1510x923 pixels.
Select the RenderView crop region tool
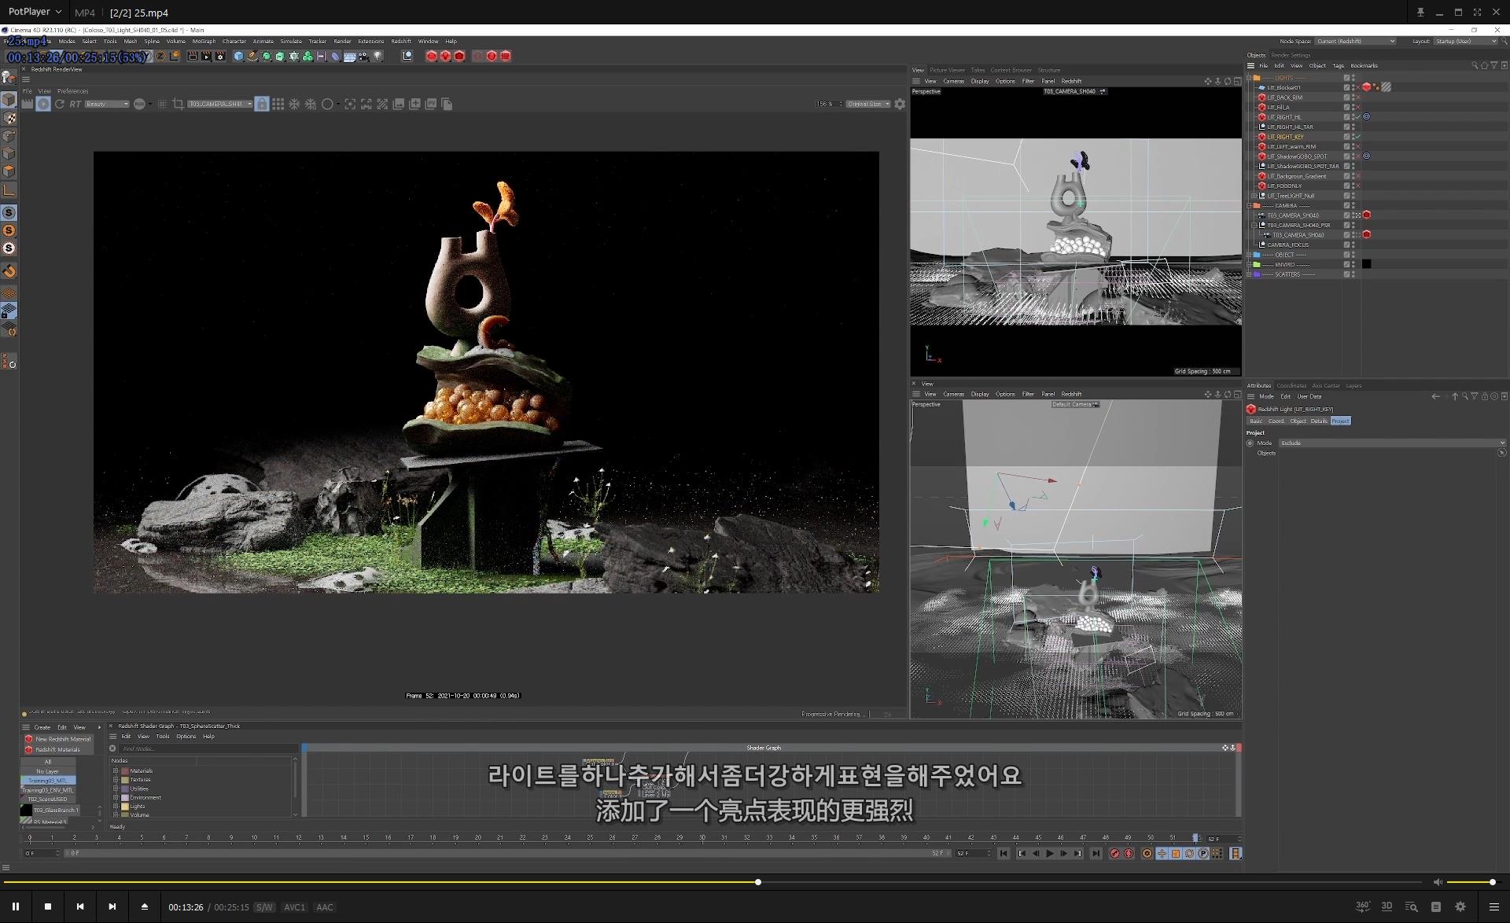point(178,104)
